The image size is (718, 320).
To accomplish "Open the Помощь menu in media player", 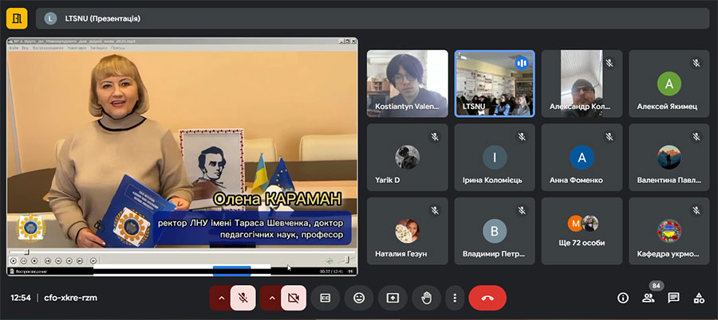I will point(118,48).
